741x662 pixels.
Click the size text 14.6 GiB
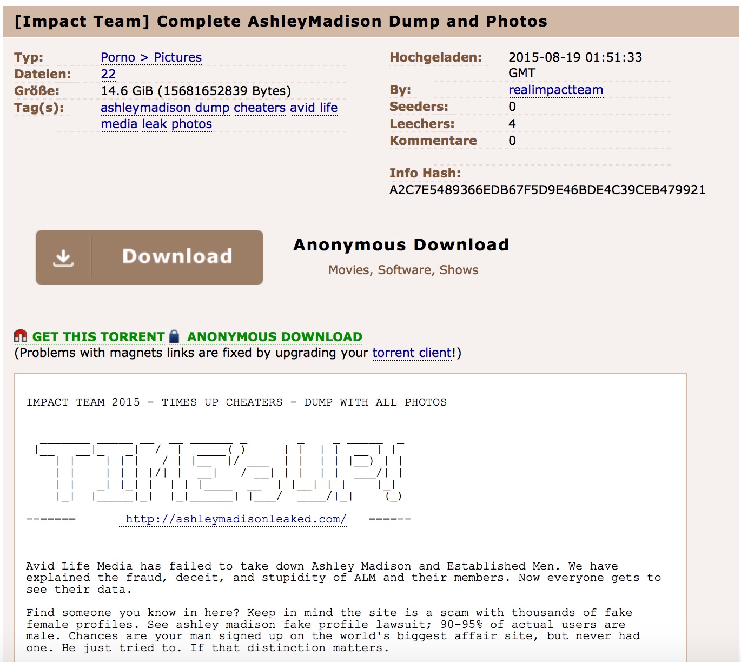196,91
